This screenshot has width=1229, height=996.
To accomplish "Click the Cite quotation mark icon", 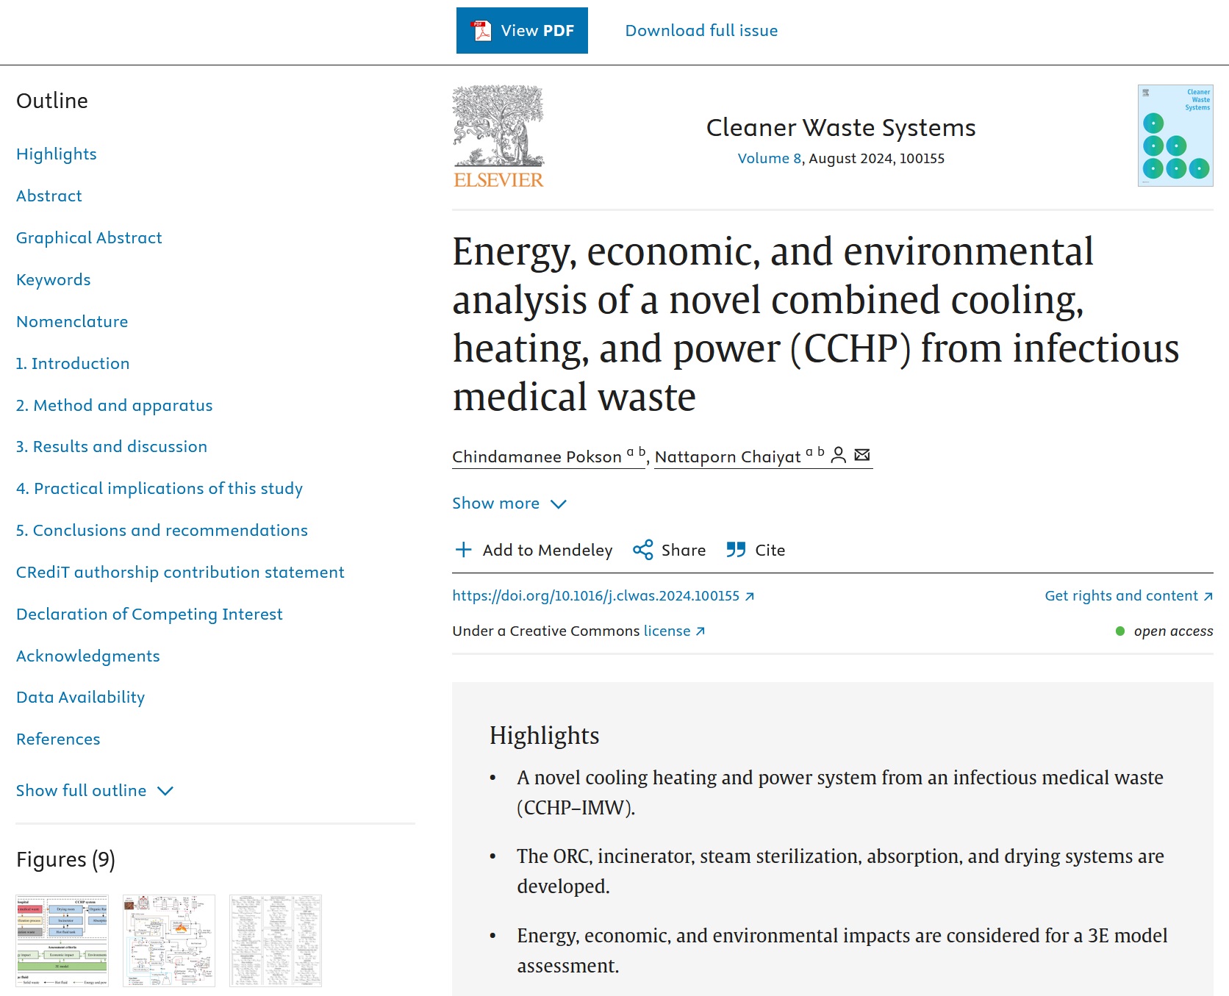I will [736, 550].
